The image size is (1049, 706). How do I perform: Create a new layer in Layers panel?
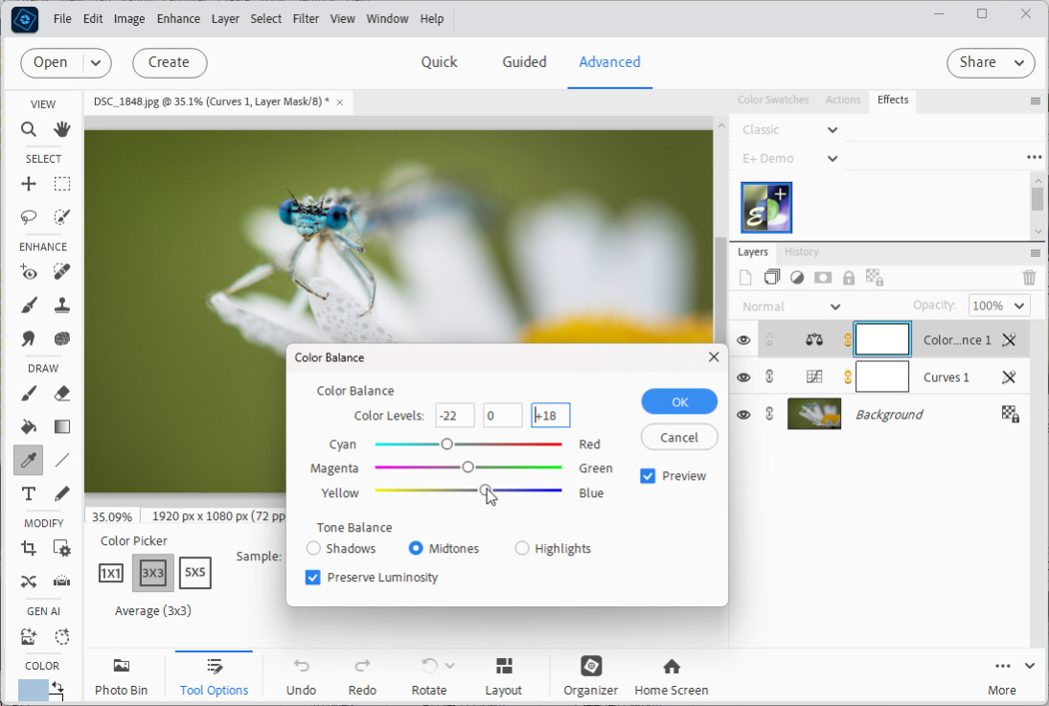pyautogui.click(x=746, y=278)
